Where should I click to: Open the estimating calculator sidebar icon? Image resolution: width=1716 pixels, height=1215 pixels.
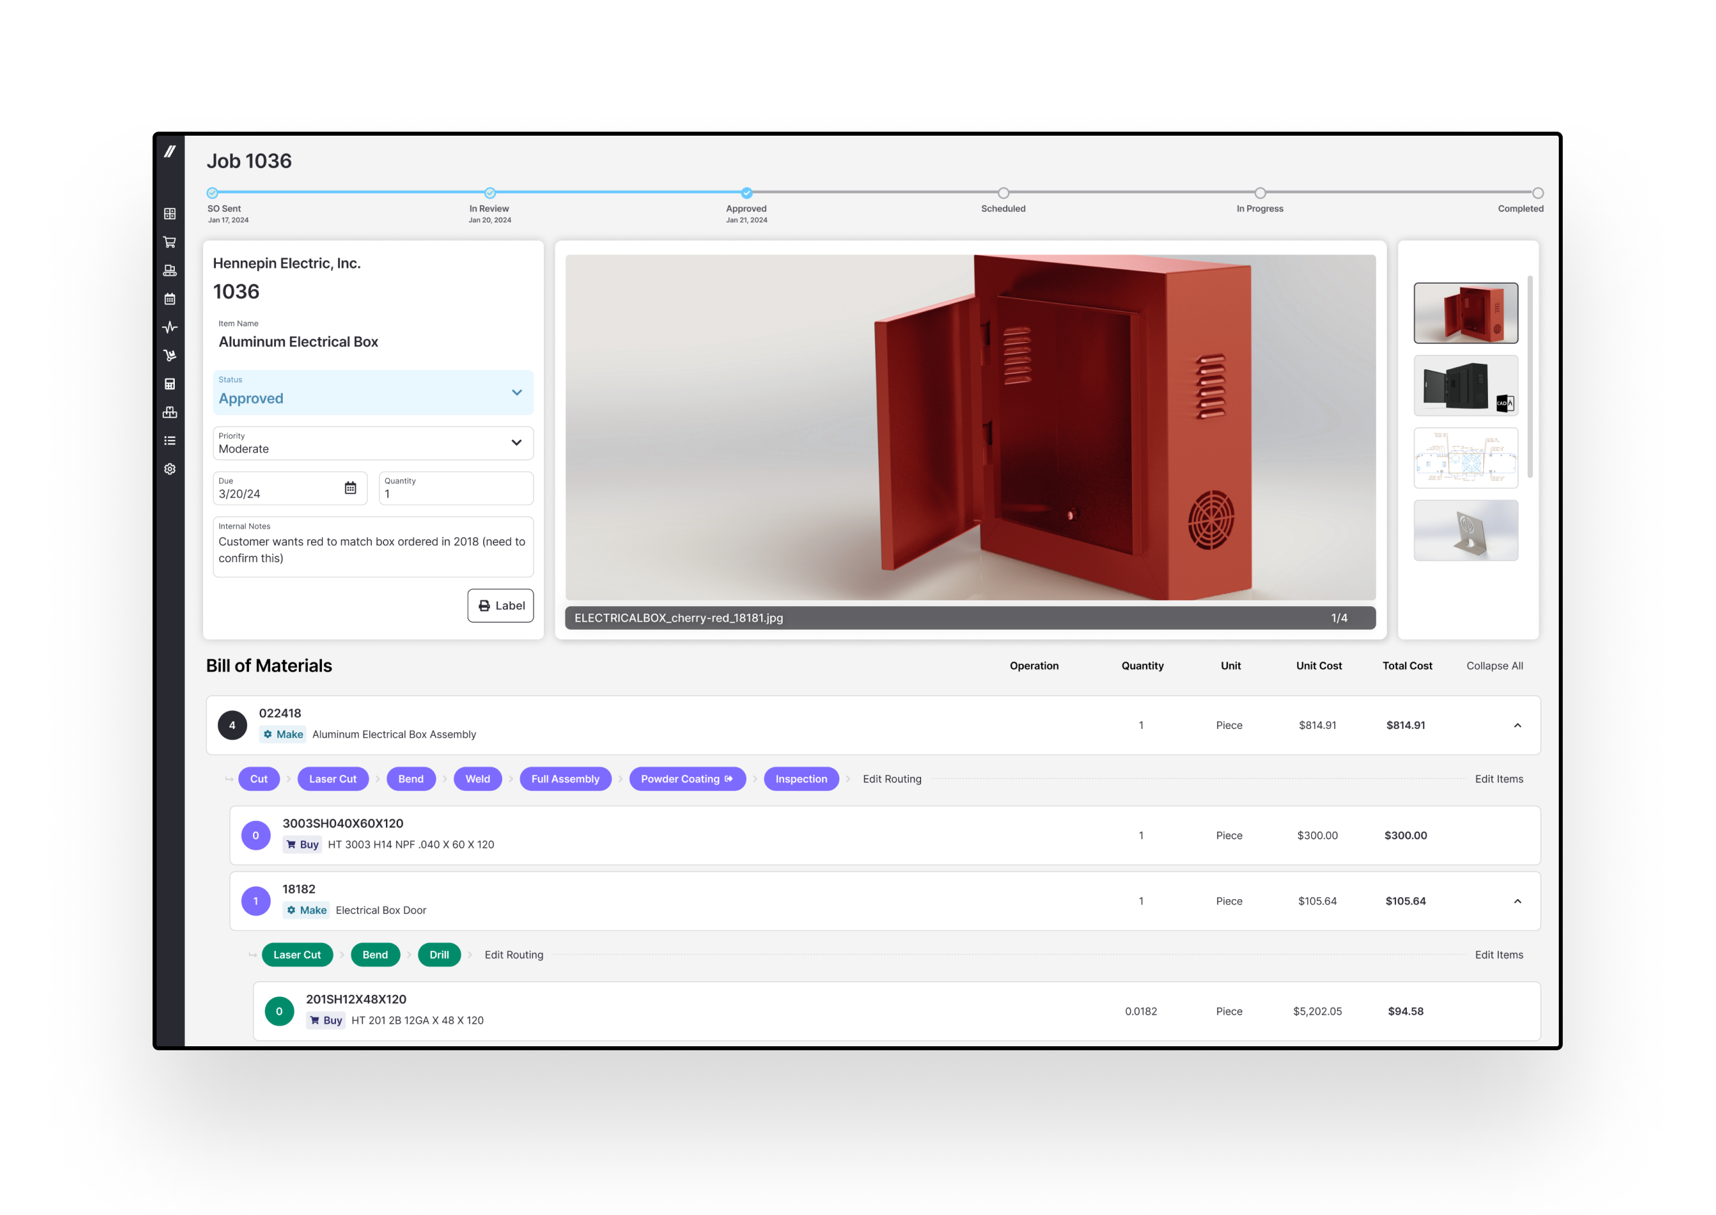(x=171, y=384)
